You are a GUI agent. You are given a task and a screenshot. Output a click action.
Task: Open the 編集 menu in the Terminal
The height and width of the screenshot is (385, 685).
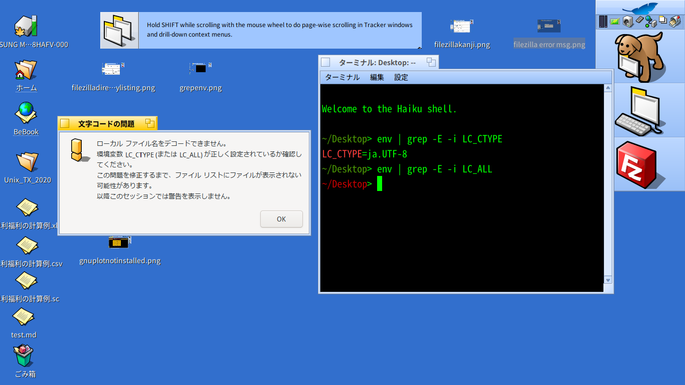coord(377,77)
